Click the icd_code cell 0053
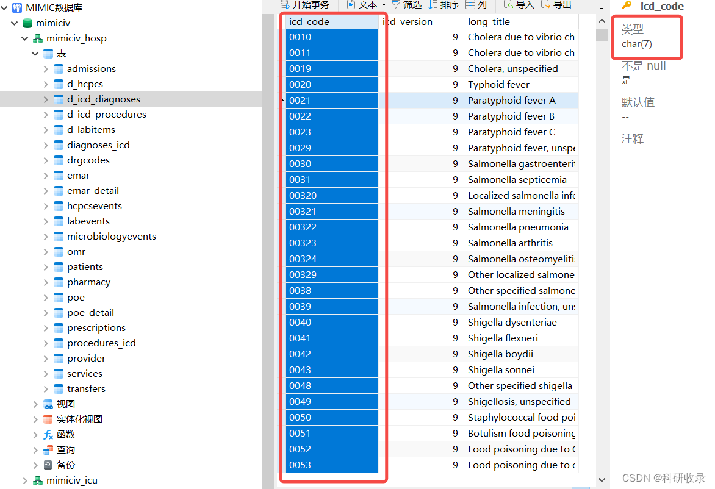The width and height of the screenshot is (715, 489). tap(331, 465)
